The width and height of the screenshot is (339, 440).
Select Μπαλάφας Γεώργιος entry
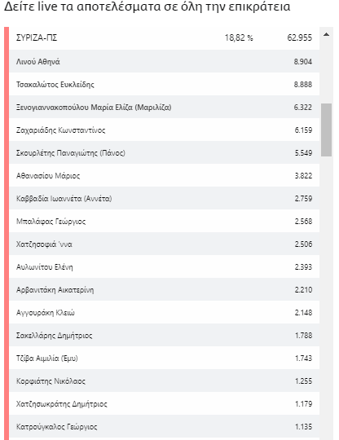tap(165, 221)
